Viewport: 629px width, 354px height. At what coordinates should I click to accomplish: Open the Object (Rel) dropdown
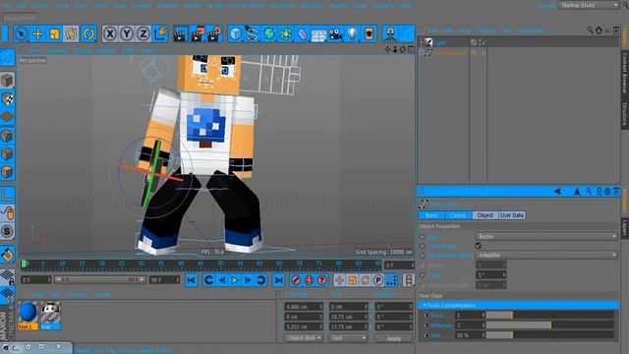pyautogui.click(x=304, y=338)
